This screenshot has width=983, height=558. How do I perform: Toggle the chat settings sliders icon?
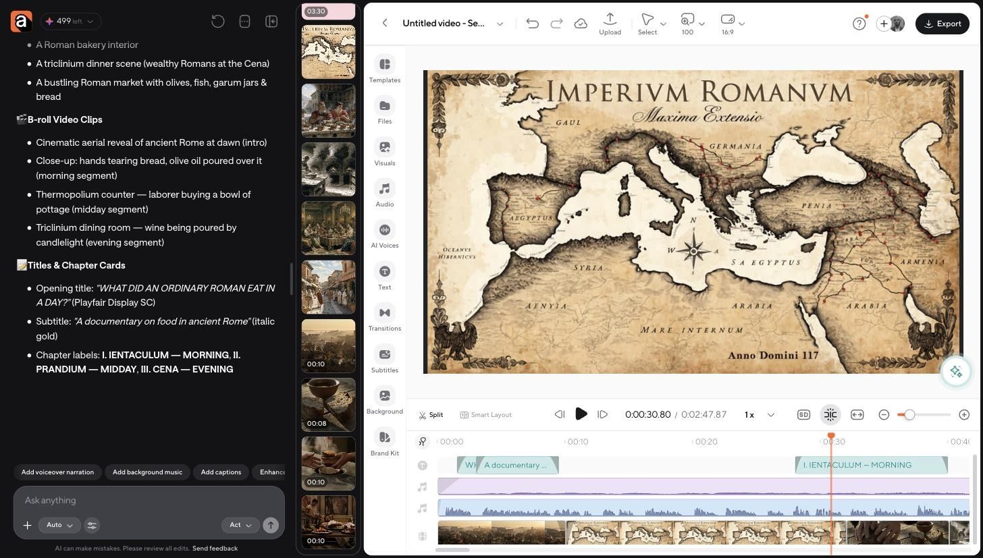point(92,525)
